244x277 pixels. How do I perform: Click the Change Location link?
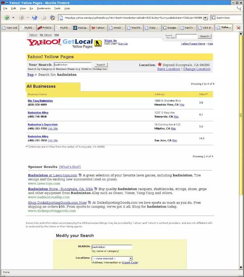[197, 69]
